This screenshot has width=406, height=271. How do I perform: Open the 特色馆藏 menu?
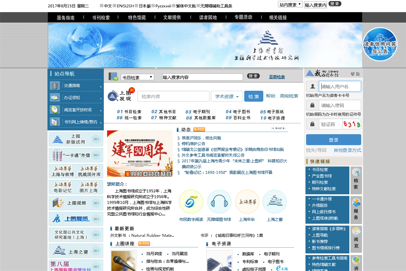137,18
